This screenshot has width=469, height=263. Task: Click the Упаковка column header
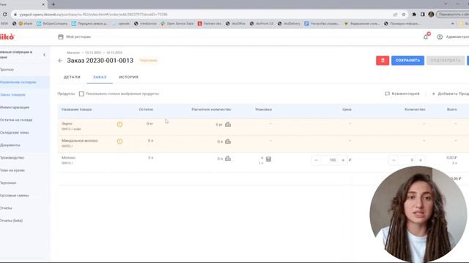click(x=263, y=110)
